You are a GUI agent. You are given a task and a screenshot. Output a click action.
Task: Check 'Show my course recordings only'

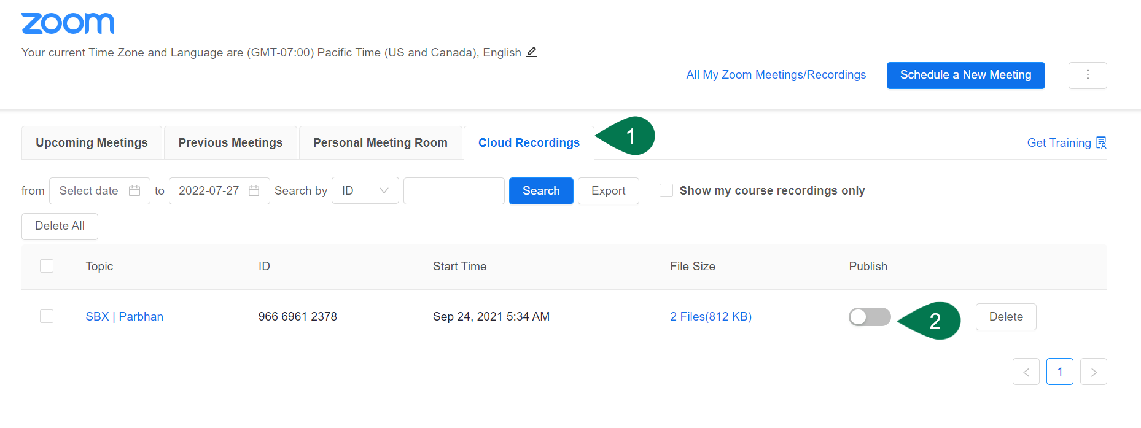coord(666,190)
